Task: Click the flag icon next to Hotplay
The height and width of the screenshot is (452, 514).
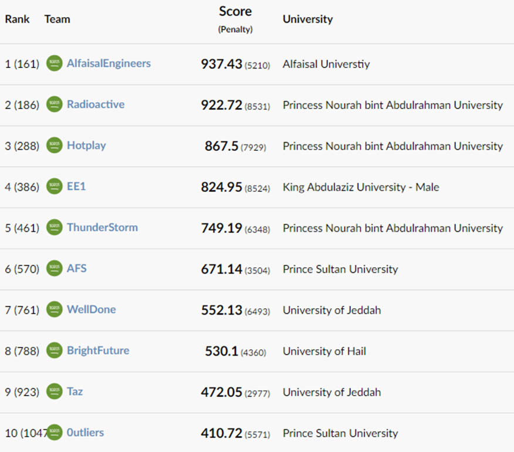Action: tap(54, 145)
